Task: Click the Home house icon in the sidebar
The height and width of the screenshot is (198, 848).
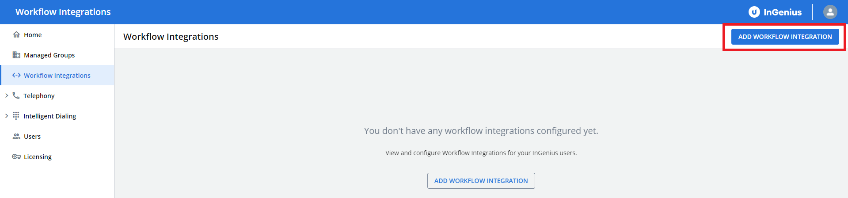Action: click(x=16, y=34)
